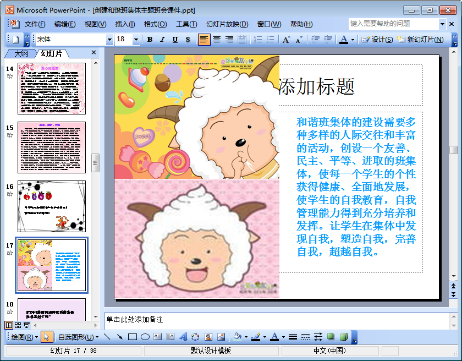Apply font color from formatting toolbar
The image size is (462, 361).
(344, 40)
